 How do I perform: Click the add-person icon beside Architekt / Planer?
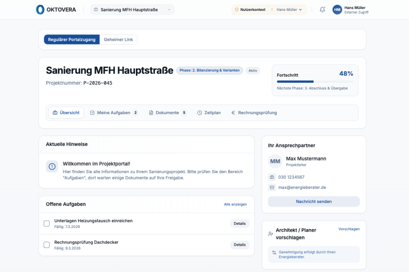tap(271, 234)
